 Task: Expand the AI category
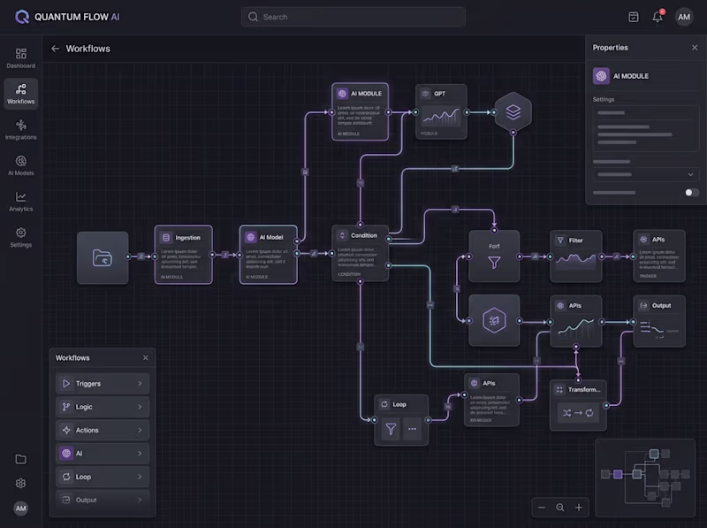103,454
